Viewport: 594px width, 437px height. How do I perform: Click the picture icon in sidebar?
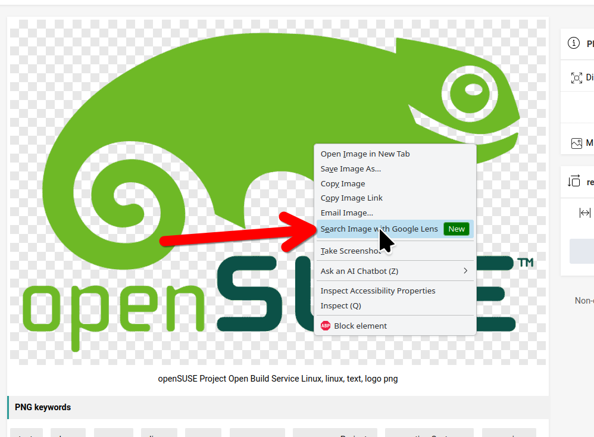577,143
